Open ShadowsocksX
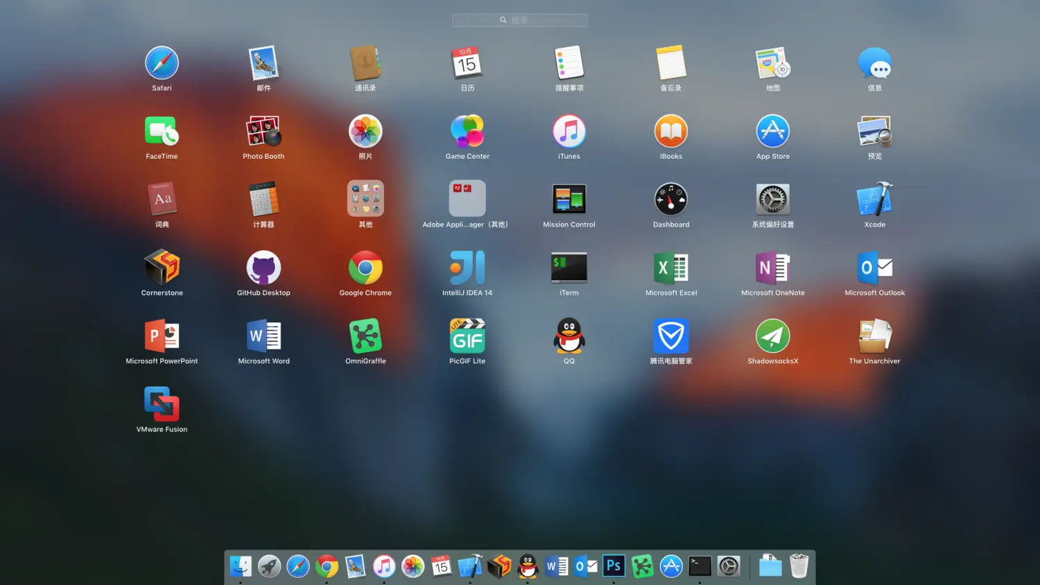The width and height of the screenshot is (1040, 585). (x=773, y=336)
